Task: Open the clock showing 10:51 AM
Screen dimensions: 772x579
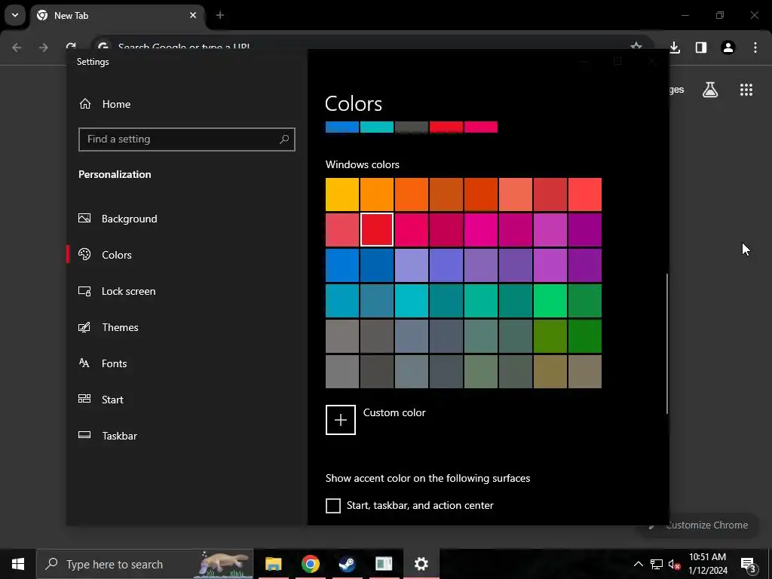Action: pyautogui.click(x=707, y=564)
